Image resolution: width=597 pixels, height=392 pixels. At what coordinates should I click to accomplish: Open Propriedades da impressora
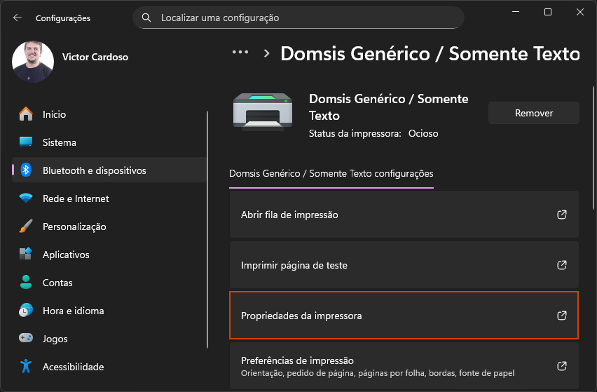click(x=404, y=316)
